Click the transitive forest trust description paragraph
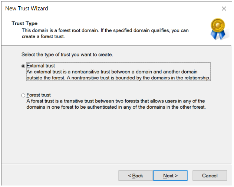Viewport: 234px width, 187px height. coord(116,104)
